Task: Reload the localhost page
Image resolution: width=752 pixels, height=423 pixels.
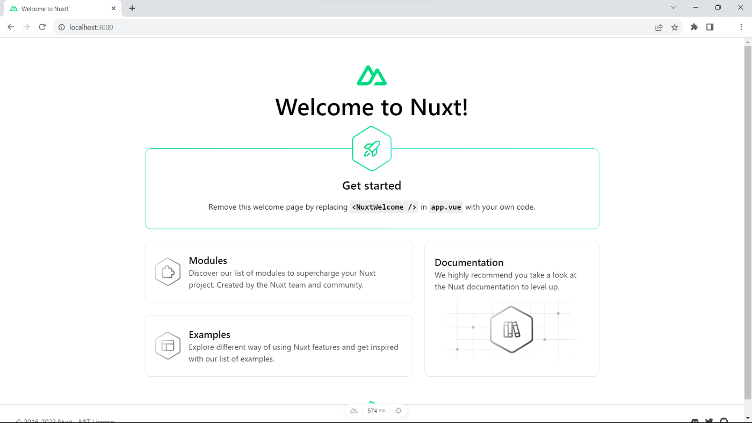Action: pyautogui.click(x=42, y=27)
